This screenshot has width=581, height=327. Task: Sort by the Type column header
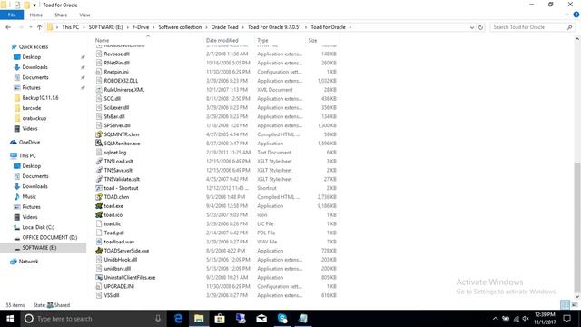(x=262, y=40)
